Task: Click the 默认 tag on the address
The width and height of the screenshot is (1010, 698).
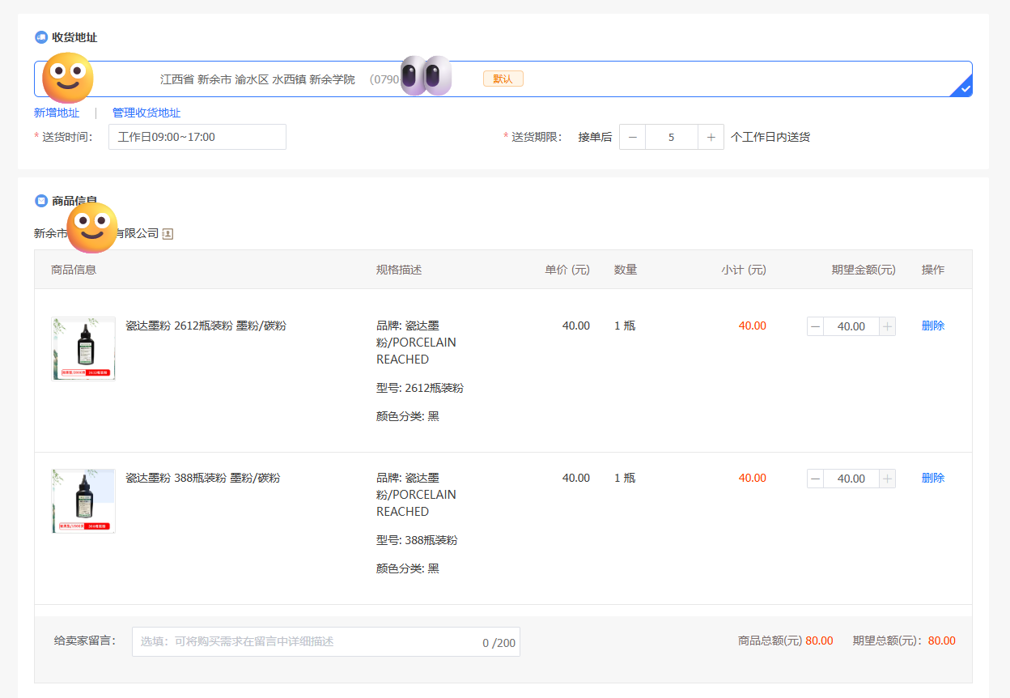Action: 503,79
